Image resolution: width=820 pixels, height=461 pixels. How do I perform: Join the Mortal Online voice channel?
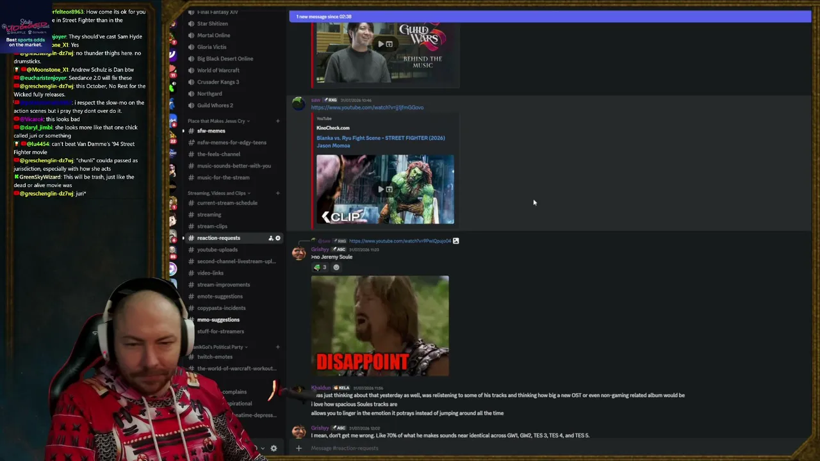click(213, 35)
